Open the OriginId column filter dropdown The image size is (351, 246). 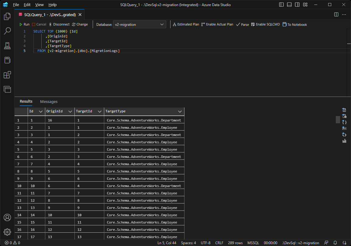tap(70, 111)
